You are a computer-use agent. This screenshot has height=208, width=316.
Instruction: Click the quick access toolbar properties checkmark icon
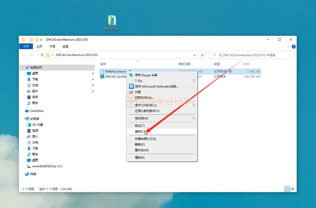tap(31, 39)
